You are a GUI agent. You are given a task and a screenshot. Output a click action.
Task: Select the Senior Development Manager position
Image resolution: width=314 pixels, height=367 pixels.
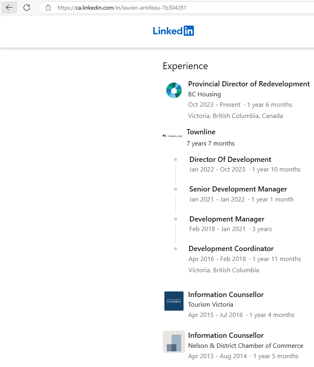point(238,189)
